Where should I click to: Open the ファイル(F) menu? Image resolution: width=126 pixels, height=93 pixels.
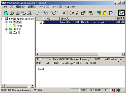pos(8,7)
